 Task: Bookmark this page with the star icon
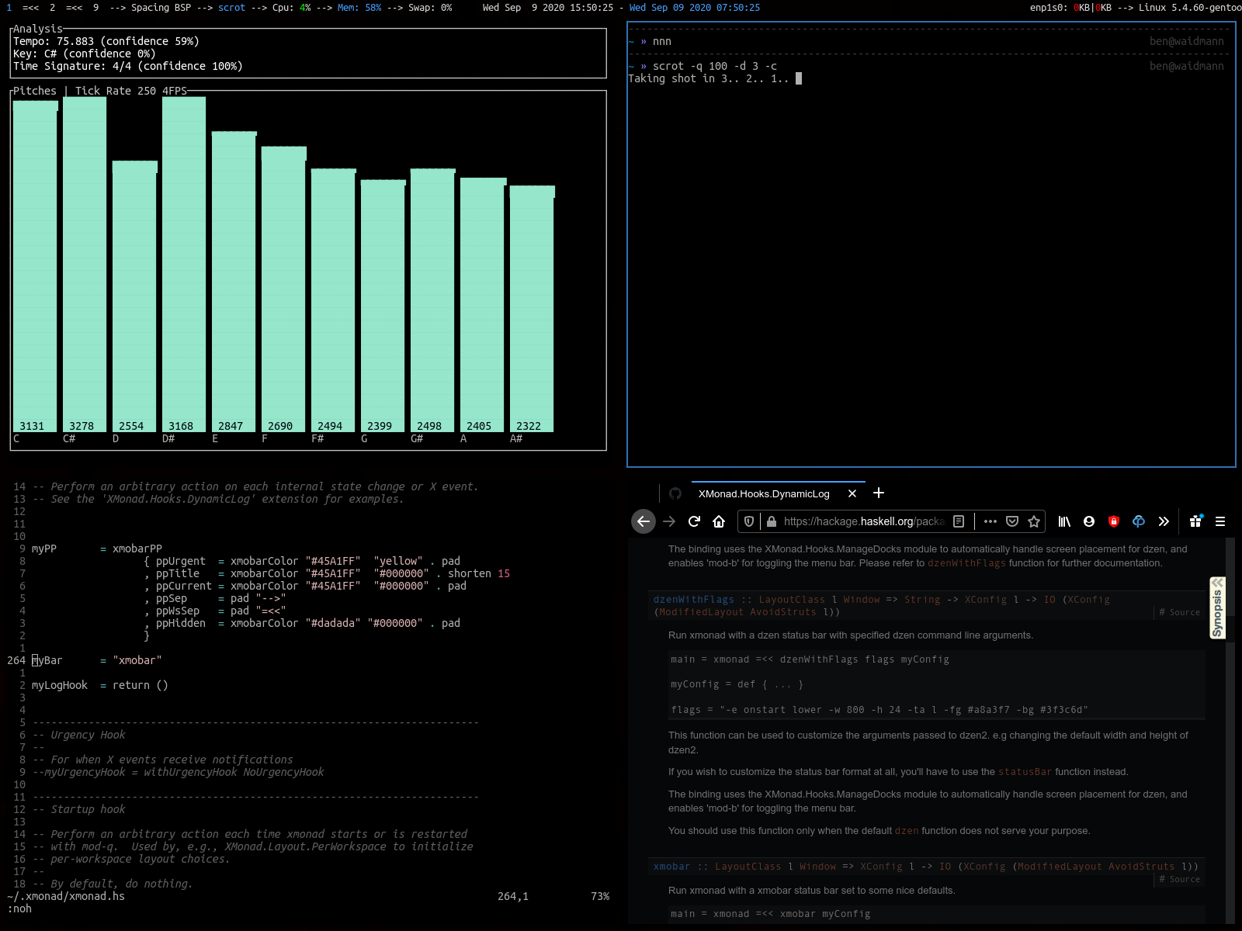coord(1034,521)
